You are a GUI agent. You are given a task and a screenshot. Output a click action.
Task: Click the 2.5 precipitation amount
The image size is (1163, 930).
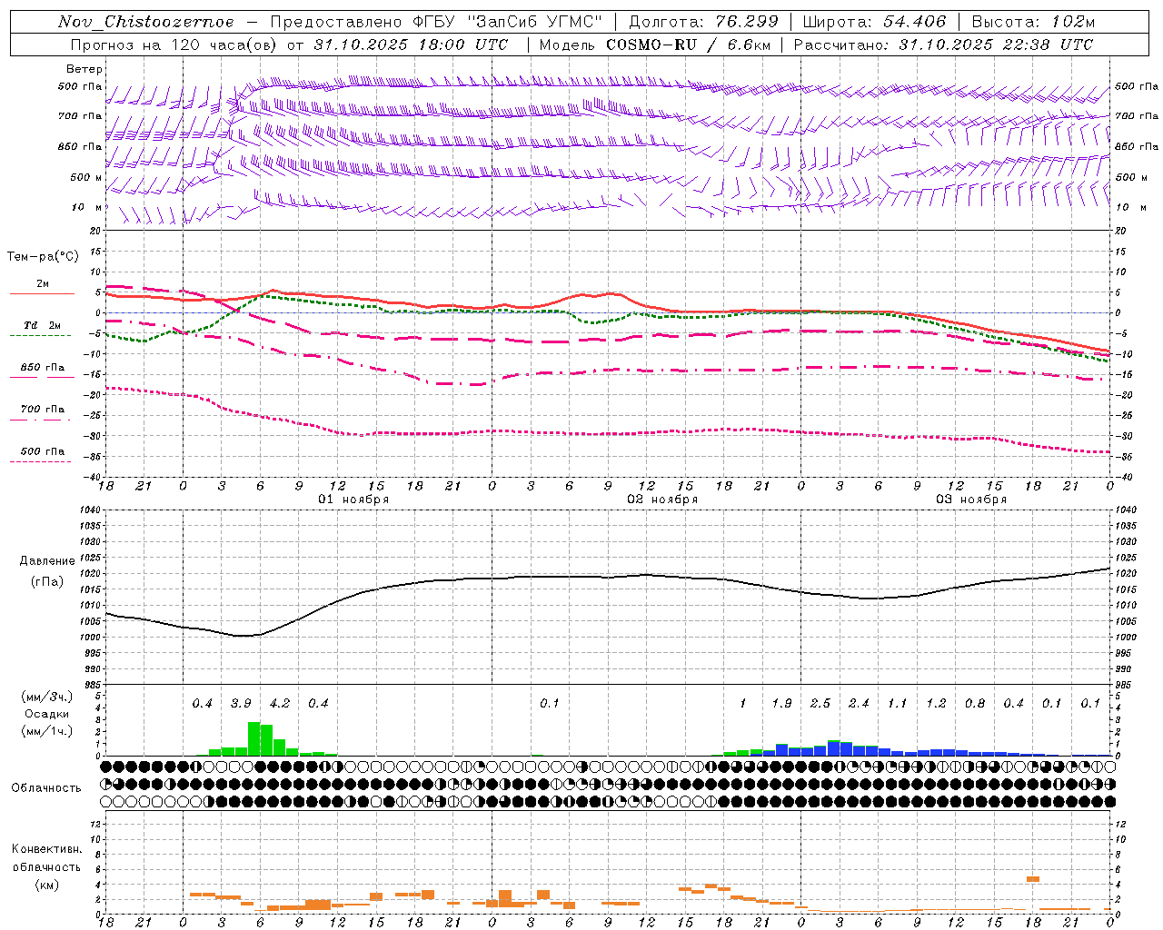[820, 704]
